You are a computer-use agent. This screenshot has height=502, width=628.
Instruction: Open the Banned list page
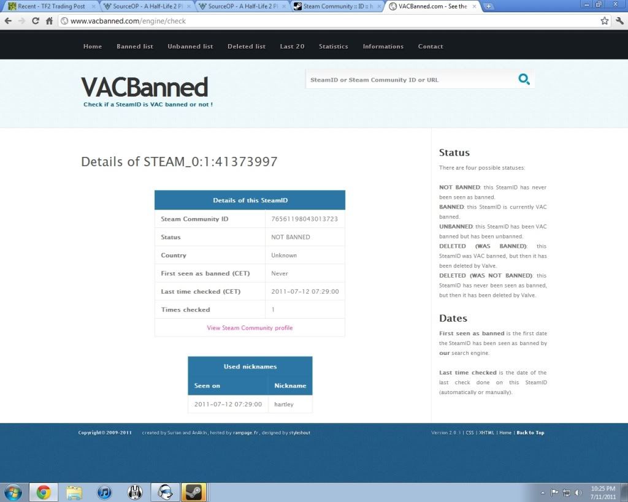(134, 47)
